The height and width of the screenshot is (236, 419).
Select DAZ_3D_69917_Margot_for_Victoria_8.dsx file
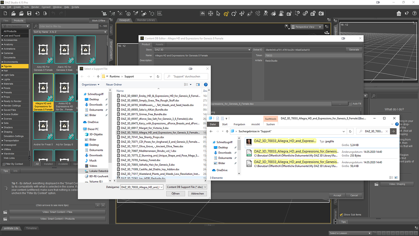pos(145,128)
